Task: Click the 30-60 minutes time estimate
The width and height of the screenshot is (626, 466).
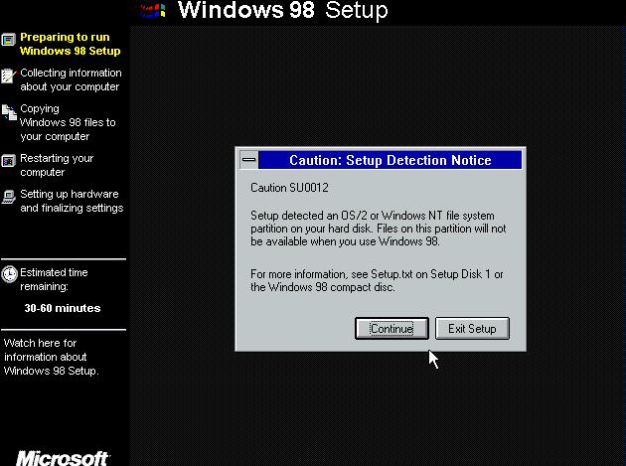Action: [x=63, y=308]
